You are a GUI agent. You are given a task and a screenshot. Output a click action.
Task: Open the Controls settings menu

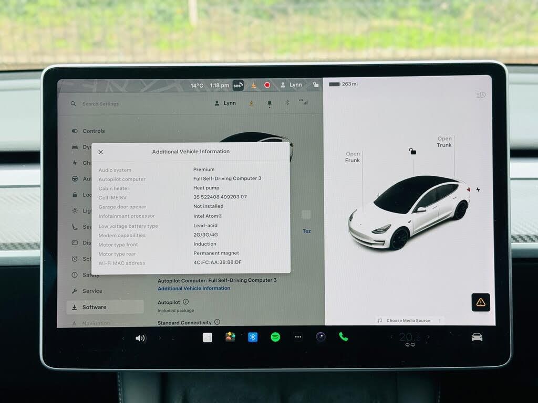coord(88,131)
